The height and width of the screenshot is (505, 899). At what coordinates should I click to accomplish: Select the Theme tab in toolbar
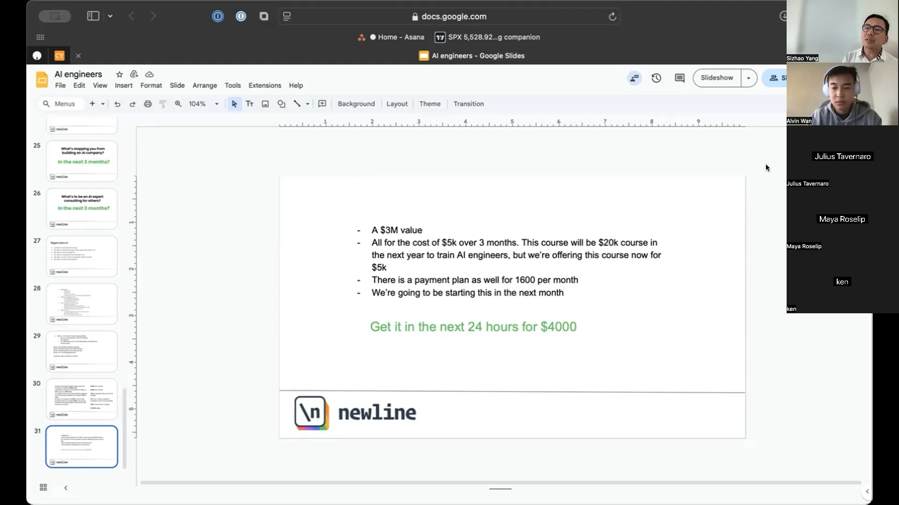(430, 104)
